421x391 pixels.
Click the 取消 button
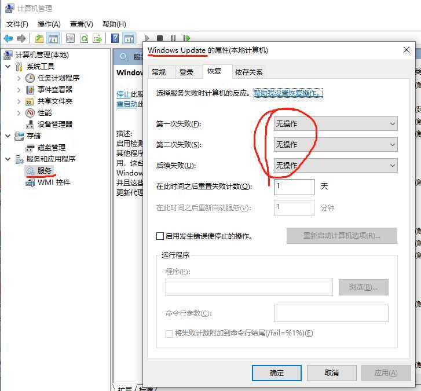[332, 372]
